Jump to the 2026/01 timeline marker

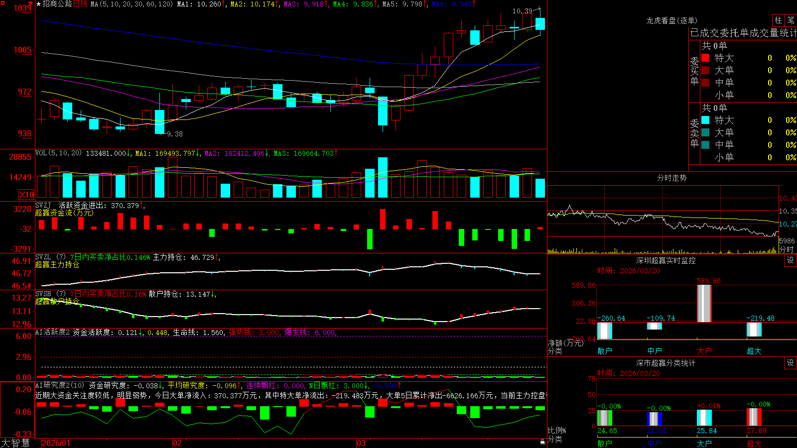pos(56,443)
